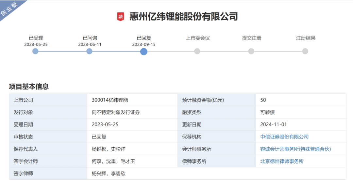The image size is (353, 181).
Task: Click the 受理日期 value 2023-05-25 in table
Action: (x=105, y=124)
